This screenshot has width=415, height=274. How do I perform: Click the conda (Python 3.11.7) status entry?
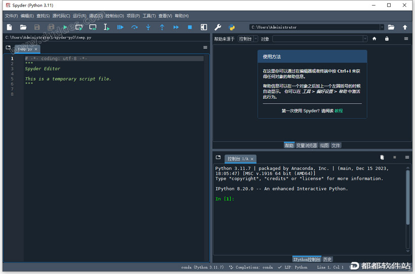pos(202,267)
